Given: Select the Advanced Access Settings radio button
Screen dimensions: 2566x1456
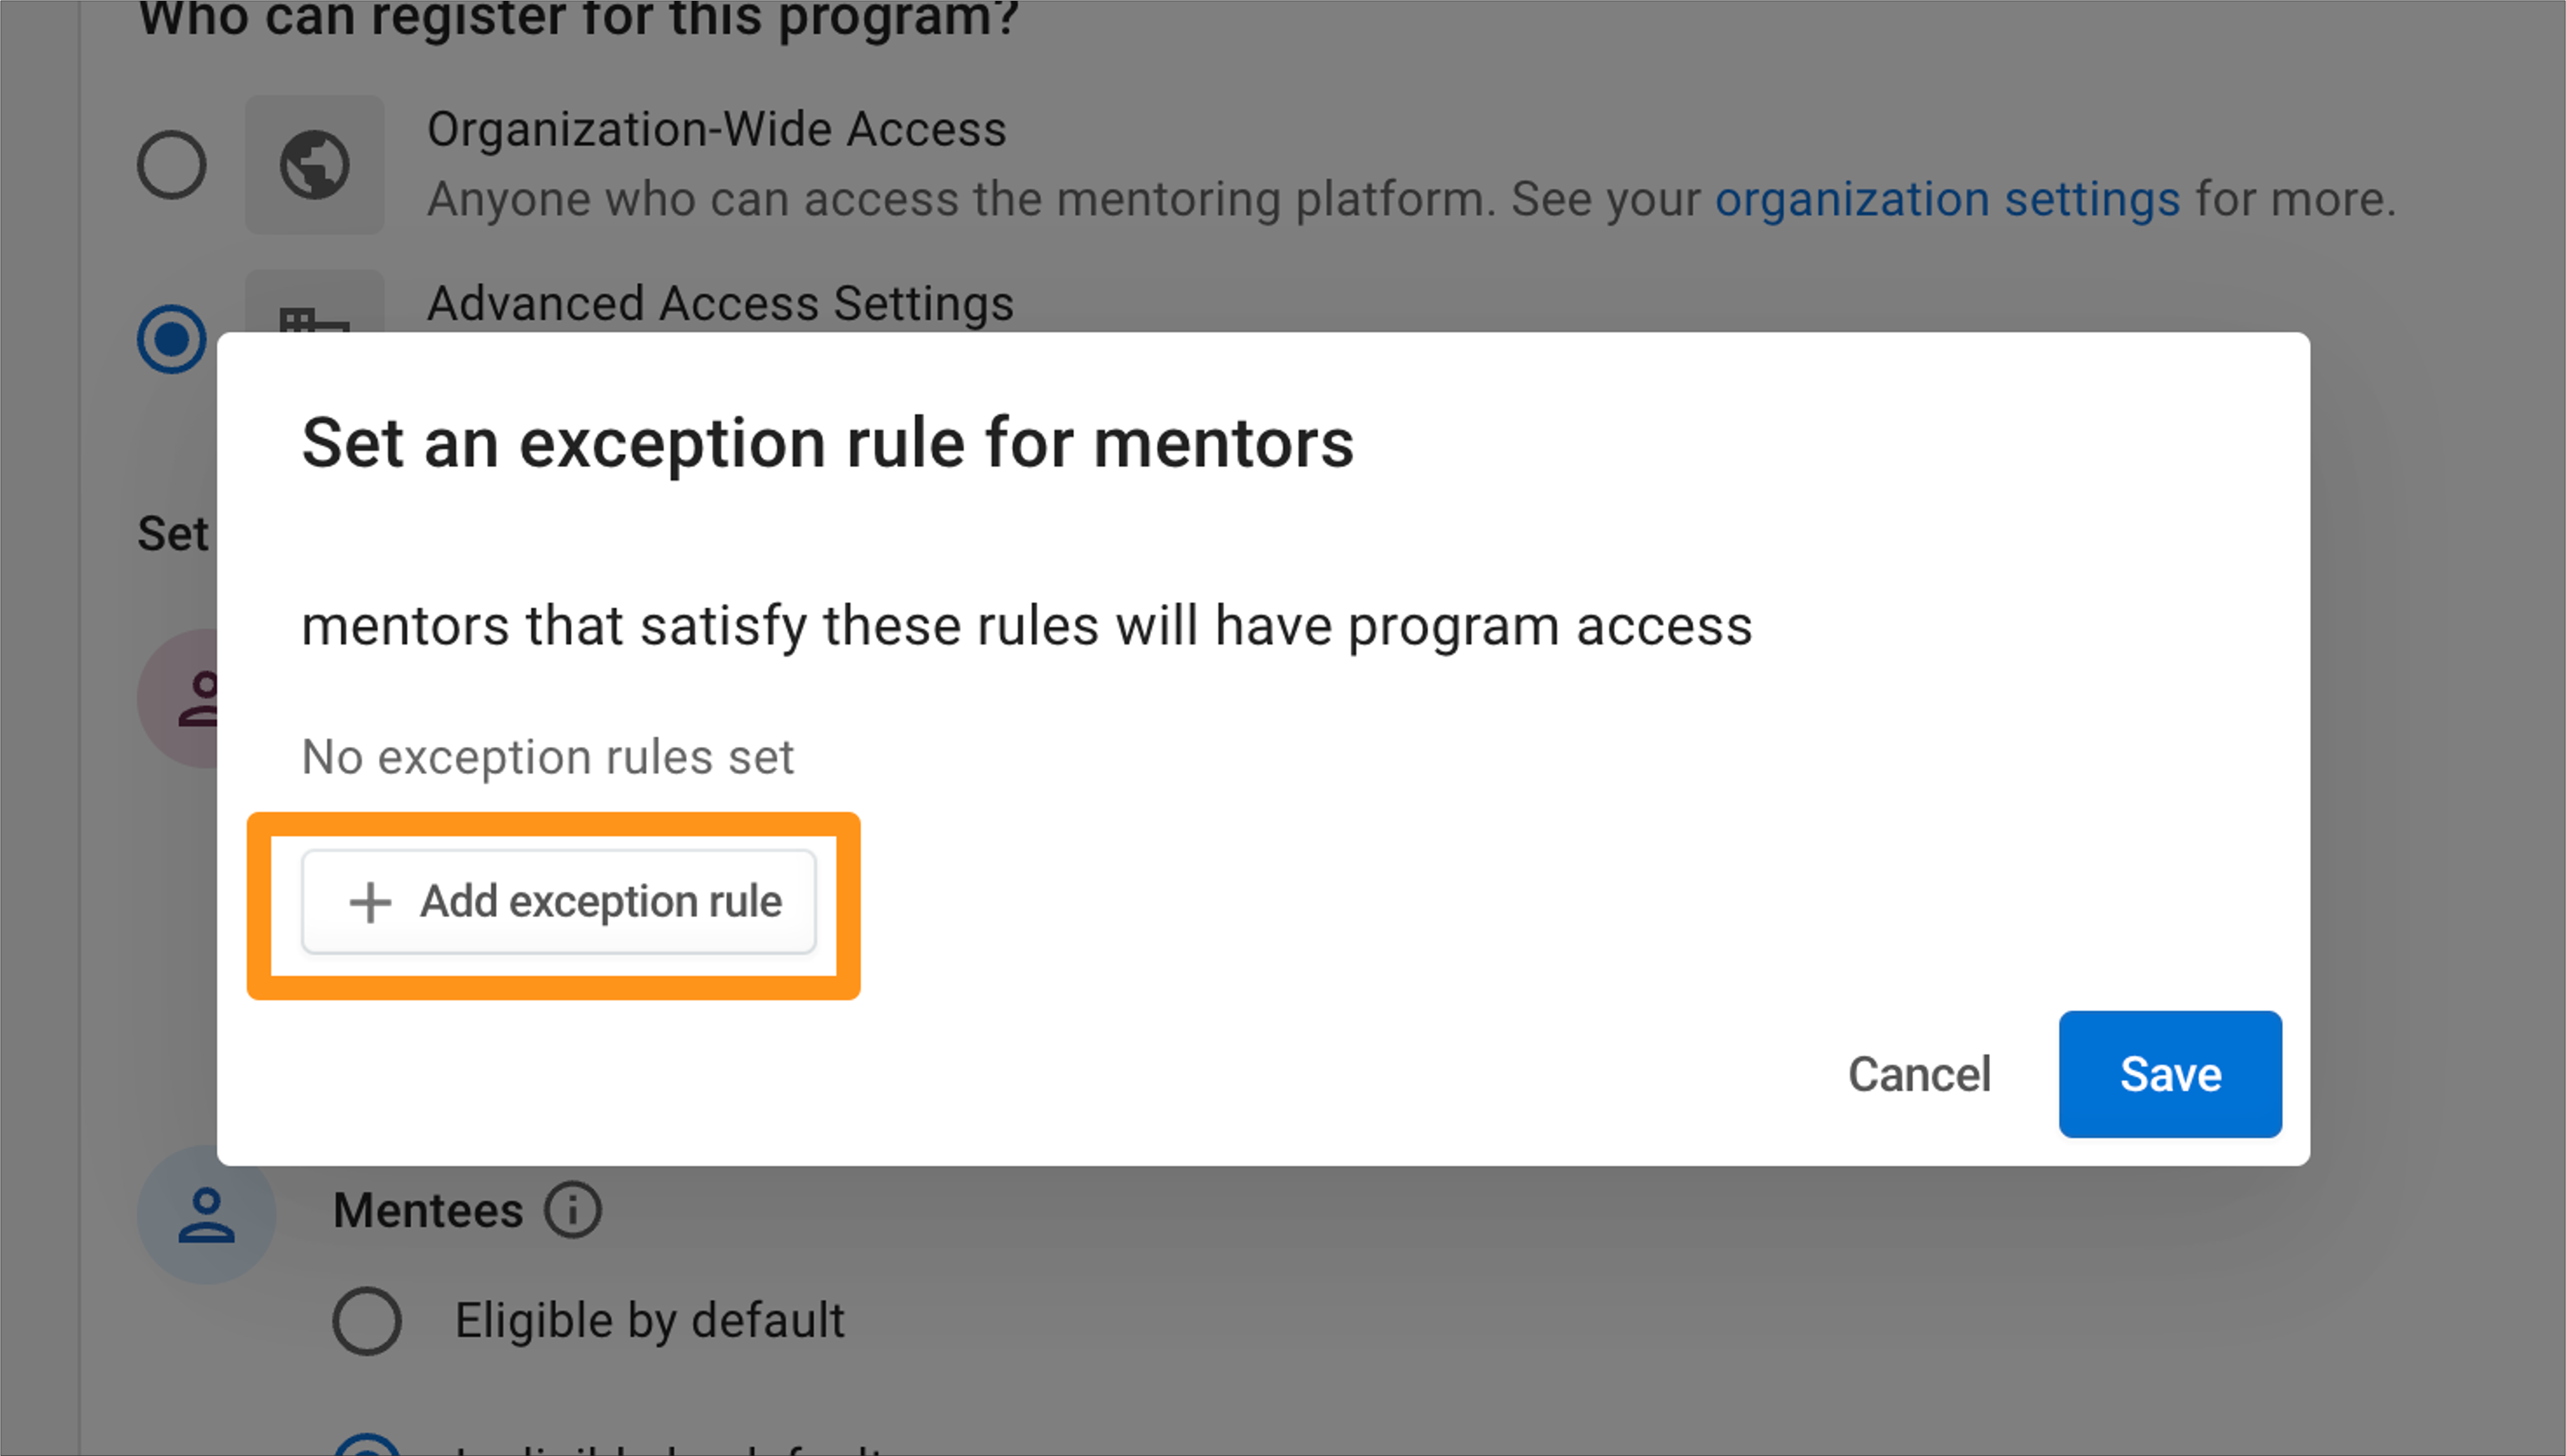Looking at the screenshot, I should click(172, 338).
